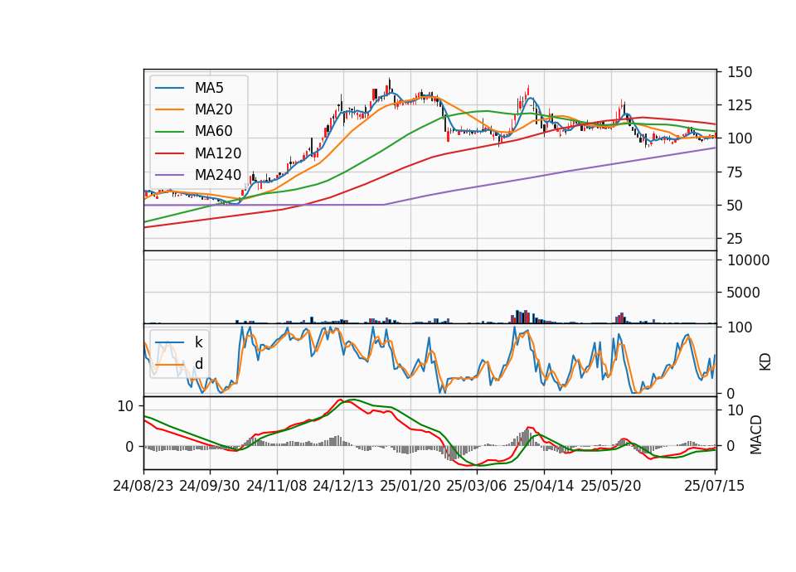Click the MA60 legend label

click(x=213, y=131)
